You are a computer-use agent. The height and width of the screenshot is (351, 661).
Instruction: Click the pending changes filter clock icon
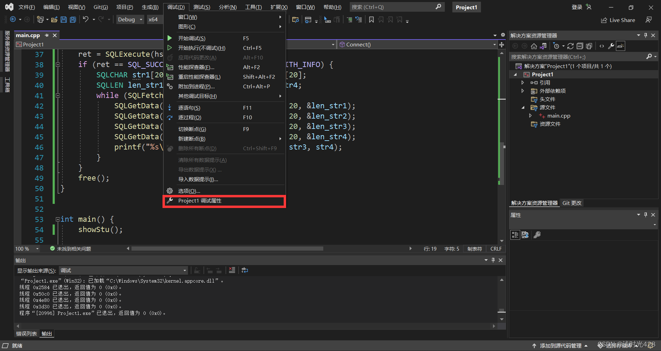pyautogui.click(x=556, y=46)
